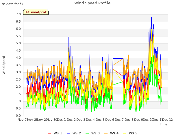185x139 pixels.
Task: Select the WS_2 legend label
Action: (77, 133)
